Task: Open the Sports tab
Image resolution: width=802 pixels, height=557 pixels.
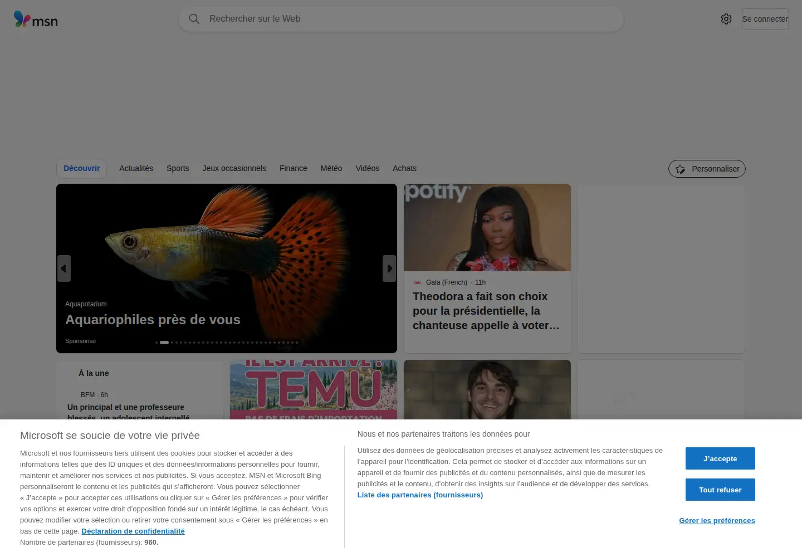Action: 178,168
